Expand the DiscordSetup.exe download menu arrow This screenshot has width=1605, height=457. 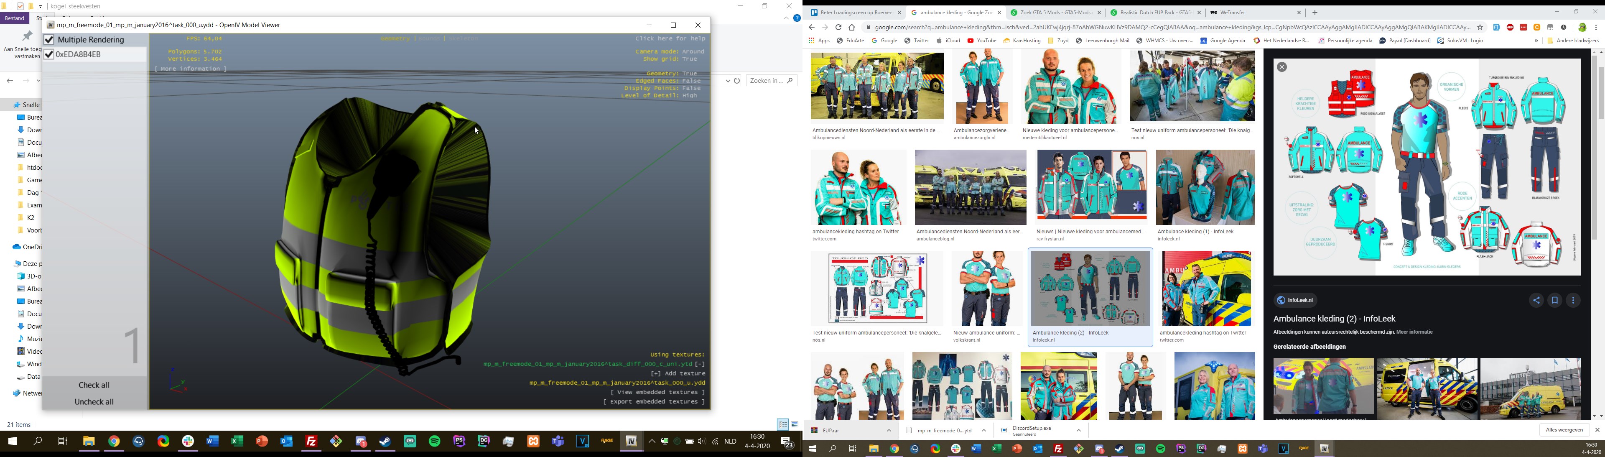[1078, 431]
